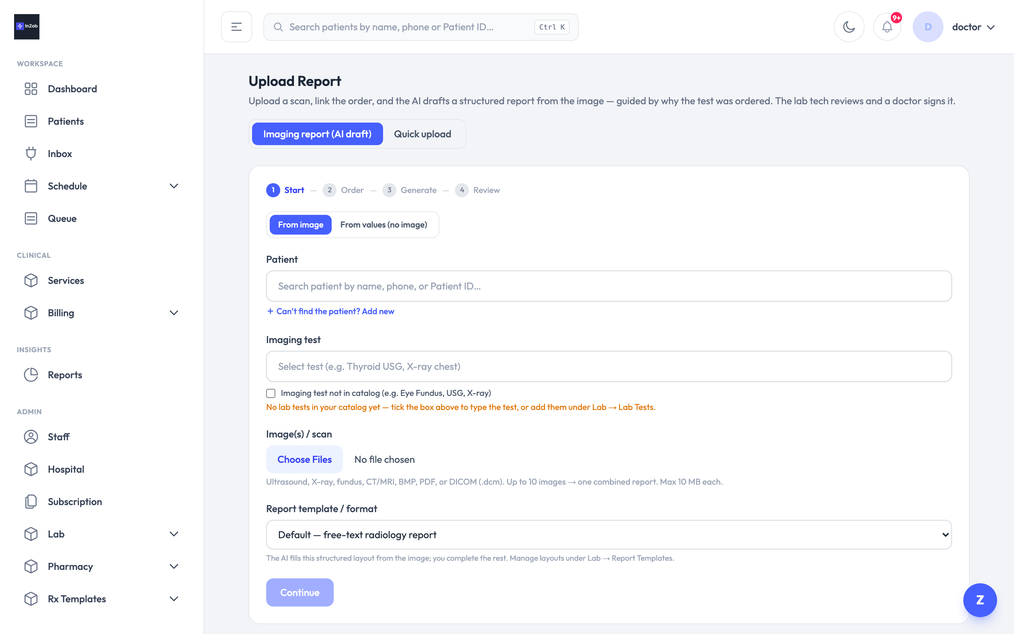Open the Dashboard grid icon in sidebar
This screenshot has height=634, width=1014.
31,89
